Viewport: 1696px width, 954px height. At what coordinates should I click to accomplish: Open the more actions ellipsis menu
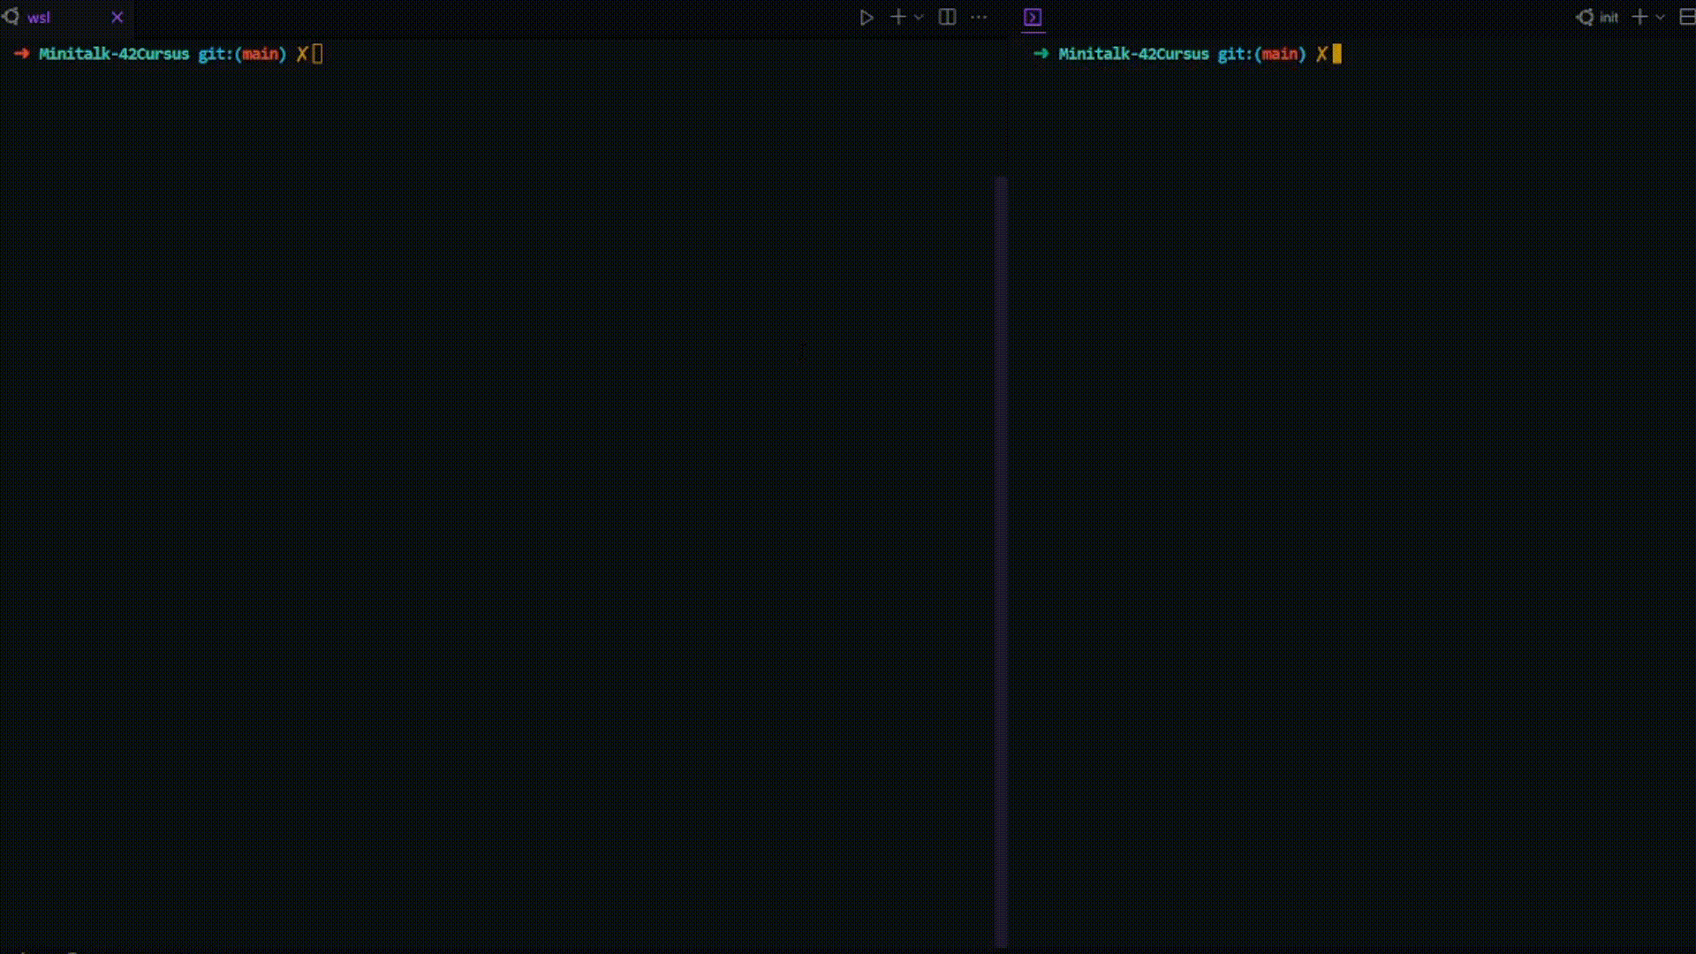tap(979, 17)
